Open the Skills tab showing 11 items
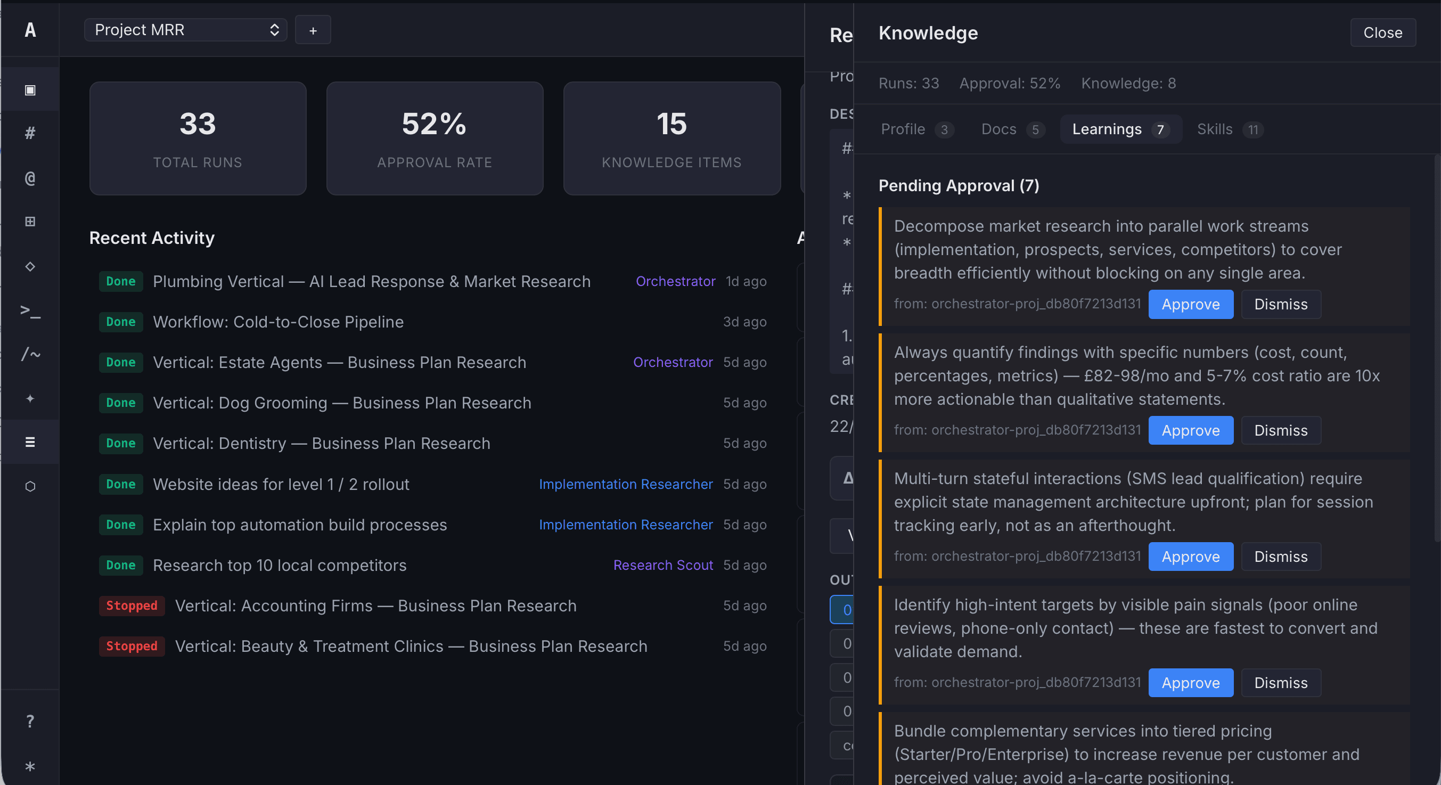The width and height of the screenshot is (1441, 785). 1229,129
